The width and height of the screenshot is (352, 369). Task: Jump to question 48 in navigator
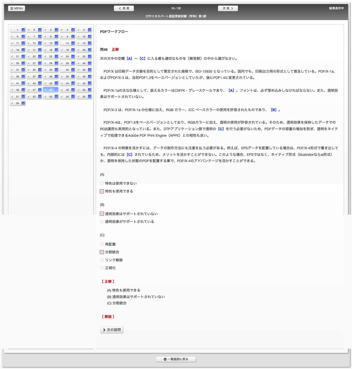pyautogui.click(x=49, y=90)
